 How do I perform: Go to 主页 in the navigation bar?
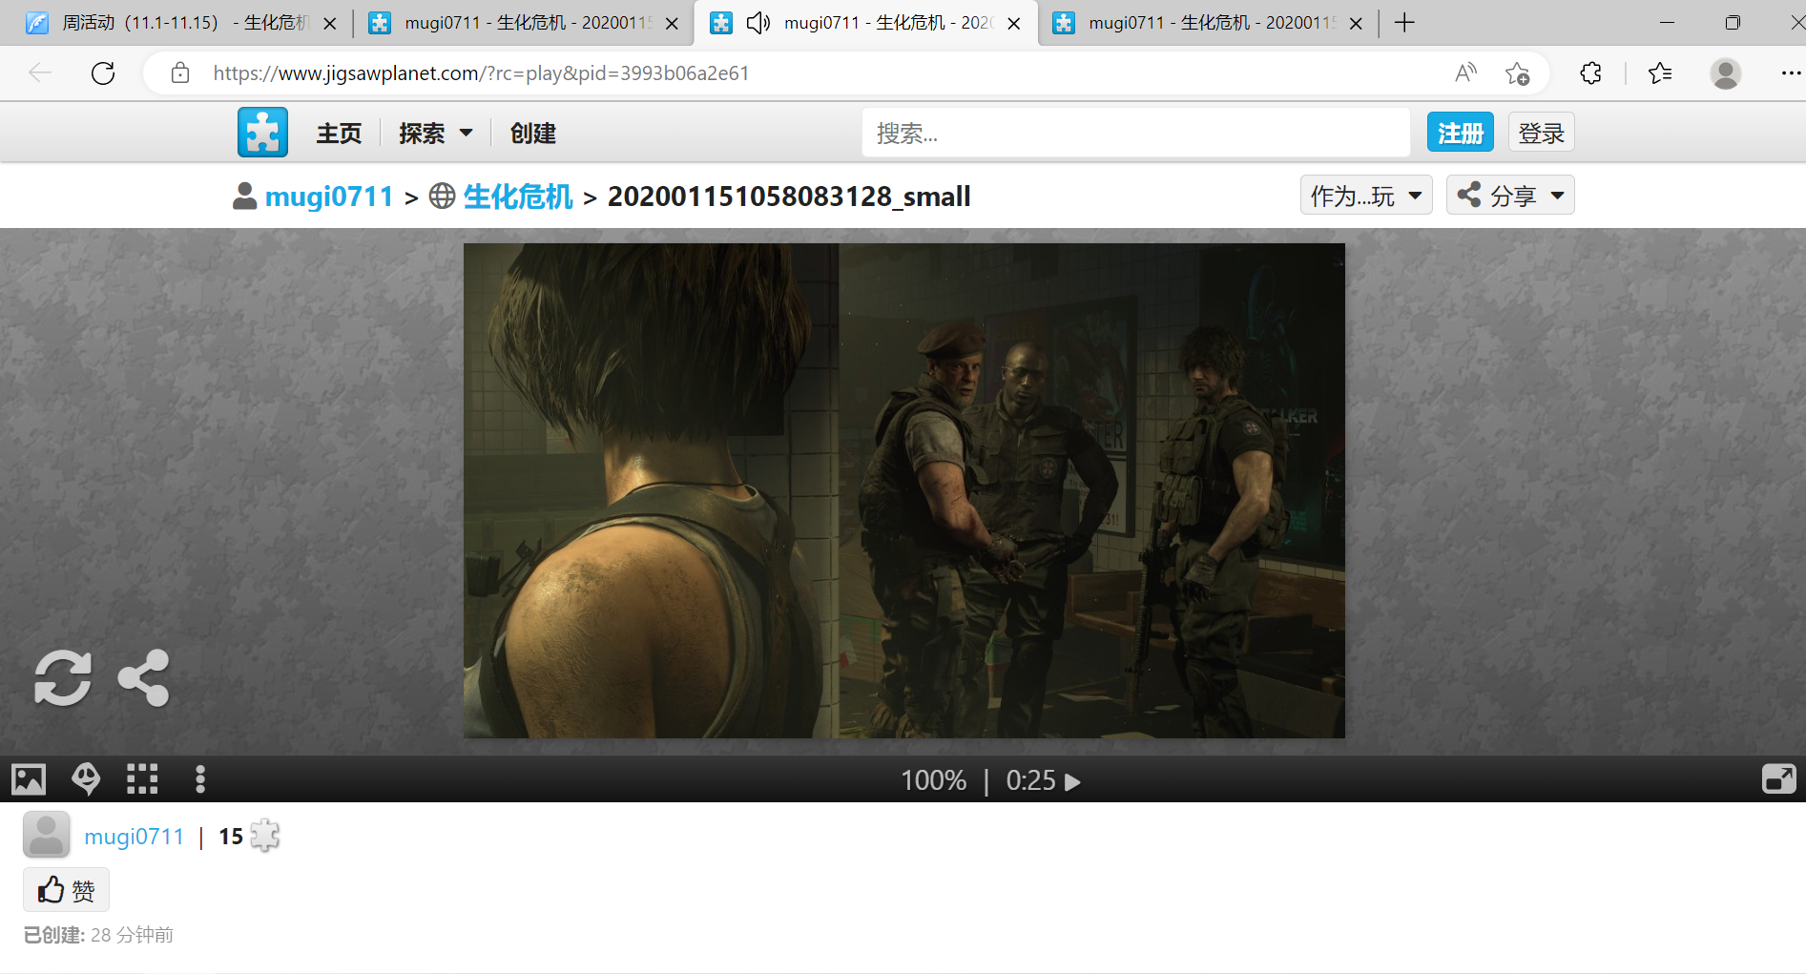coord(339,134)
